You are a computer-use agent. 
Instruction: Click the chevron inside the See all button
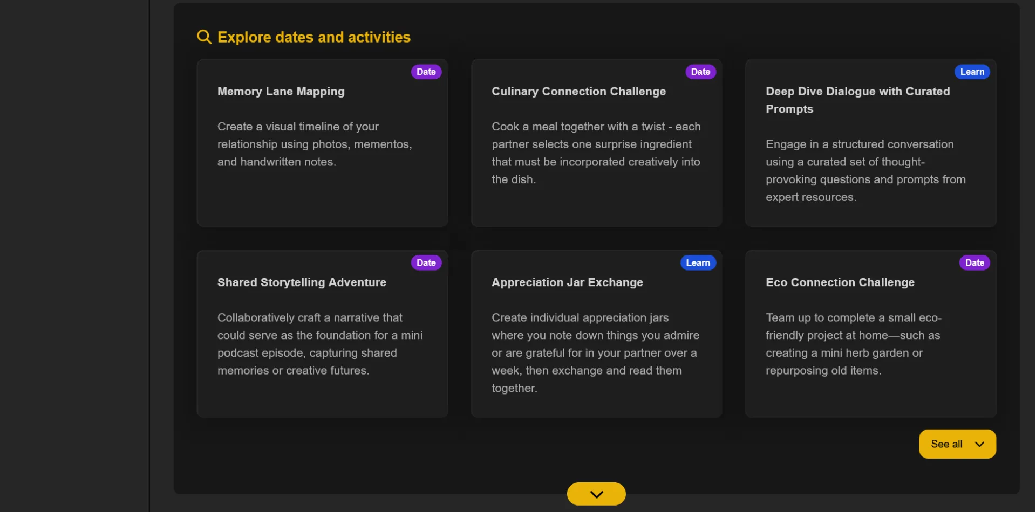[x=980, y=444]
